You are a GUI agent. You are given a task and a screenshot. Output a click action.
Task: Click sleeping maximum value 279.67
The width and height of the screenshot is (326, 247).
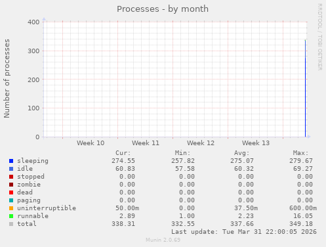pyautogui.click(x=301, y=161)
